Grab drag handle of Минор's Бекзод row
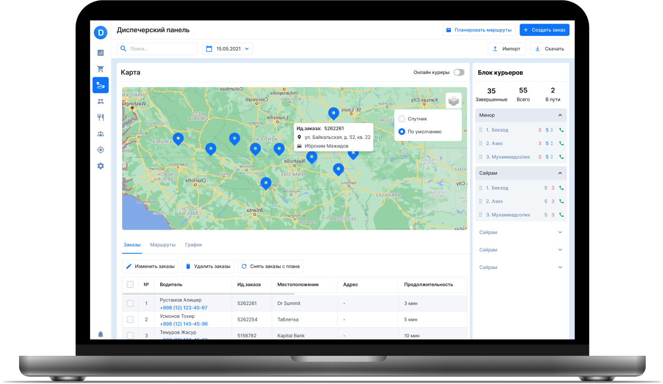Viewport: 663px width, 384px height. 480,130
